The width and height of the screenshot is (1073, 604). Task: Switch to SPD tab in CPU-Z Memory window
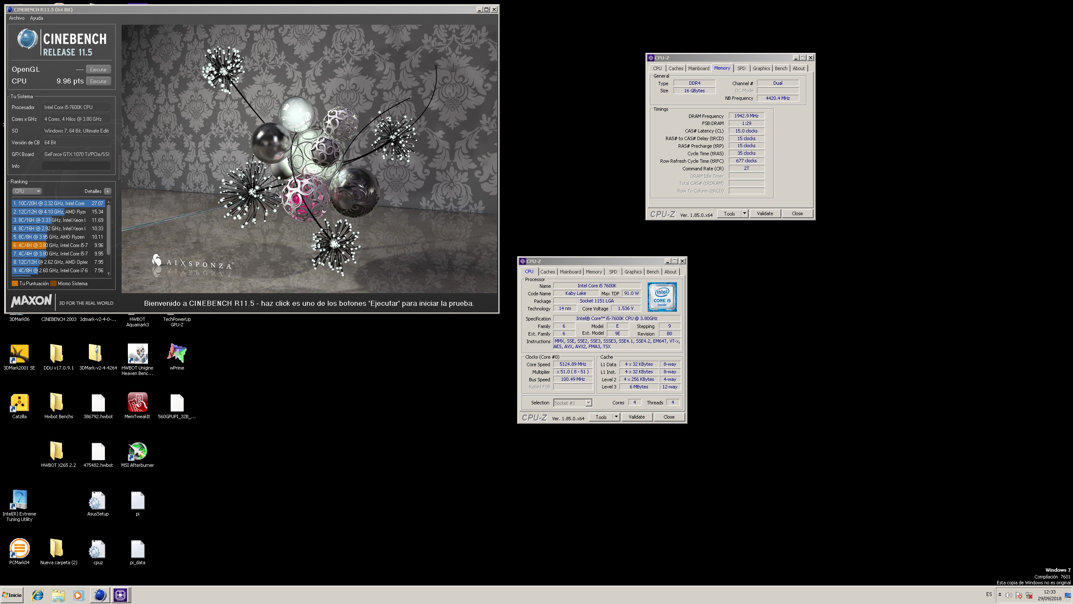pos(741,68)
